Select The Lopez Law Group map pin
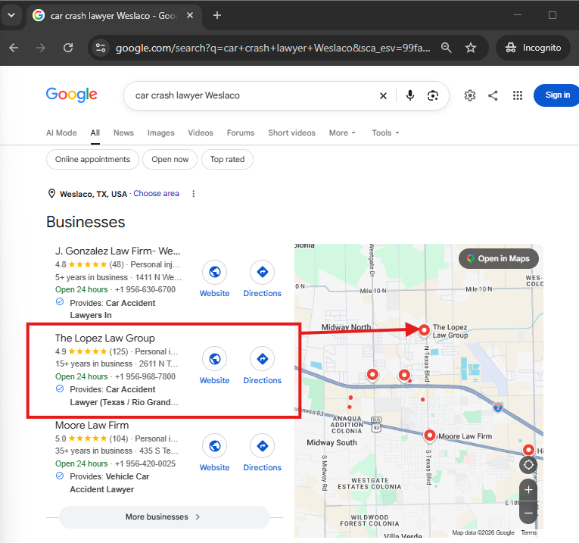 424,330
